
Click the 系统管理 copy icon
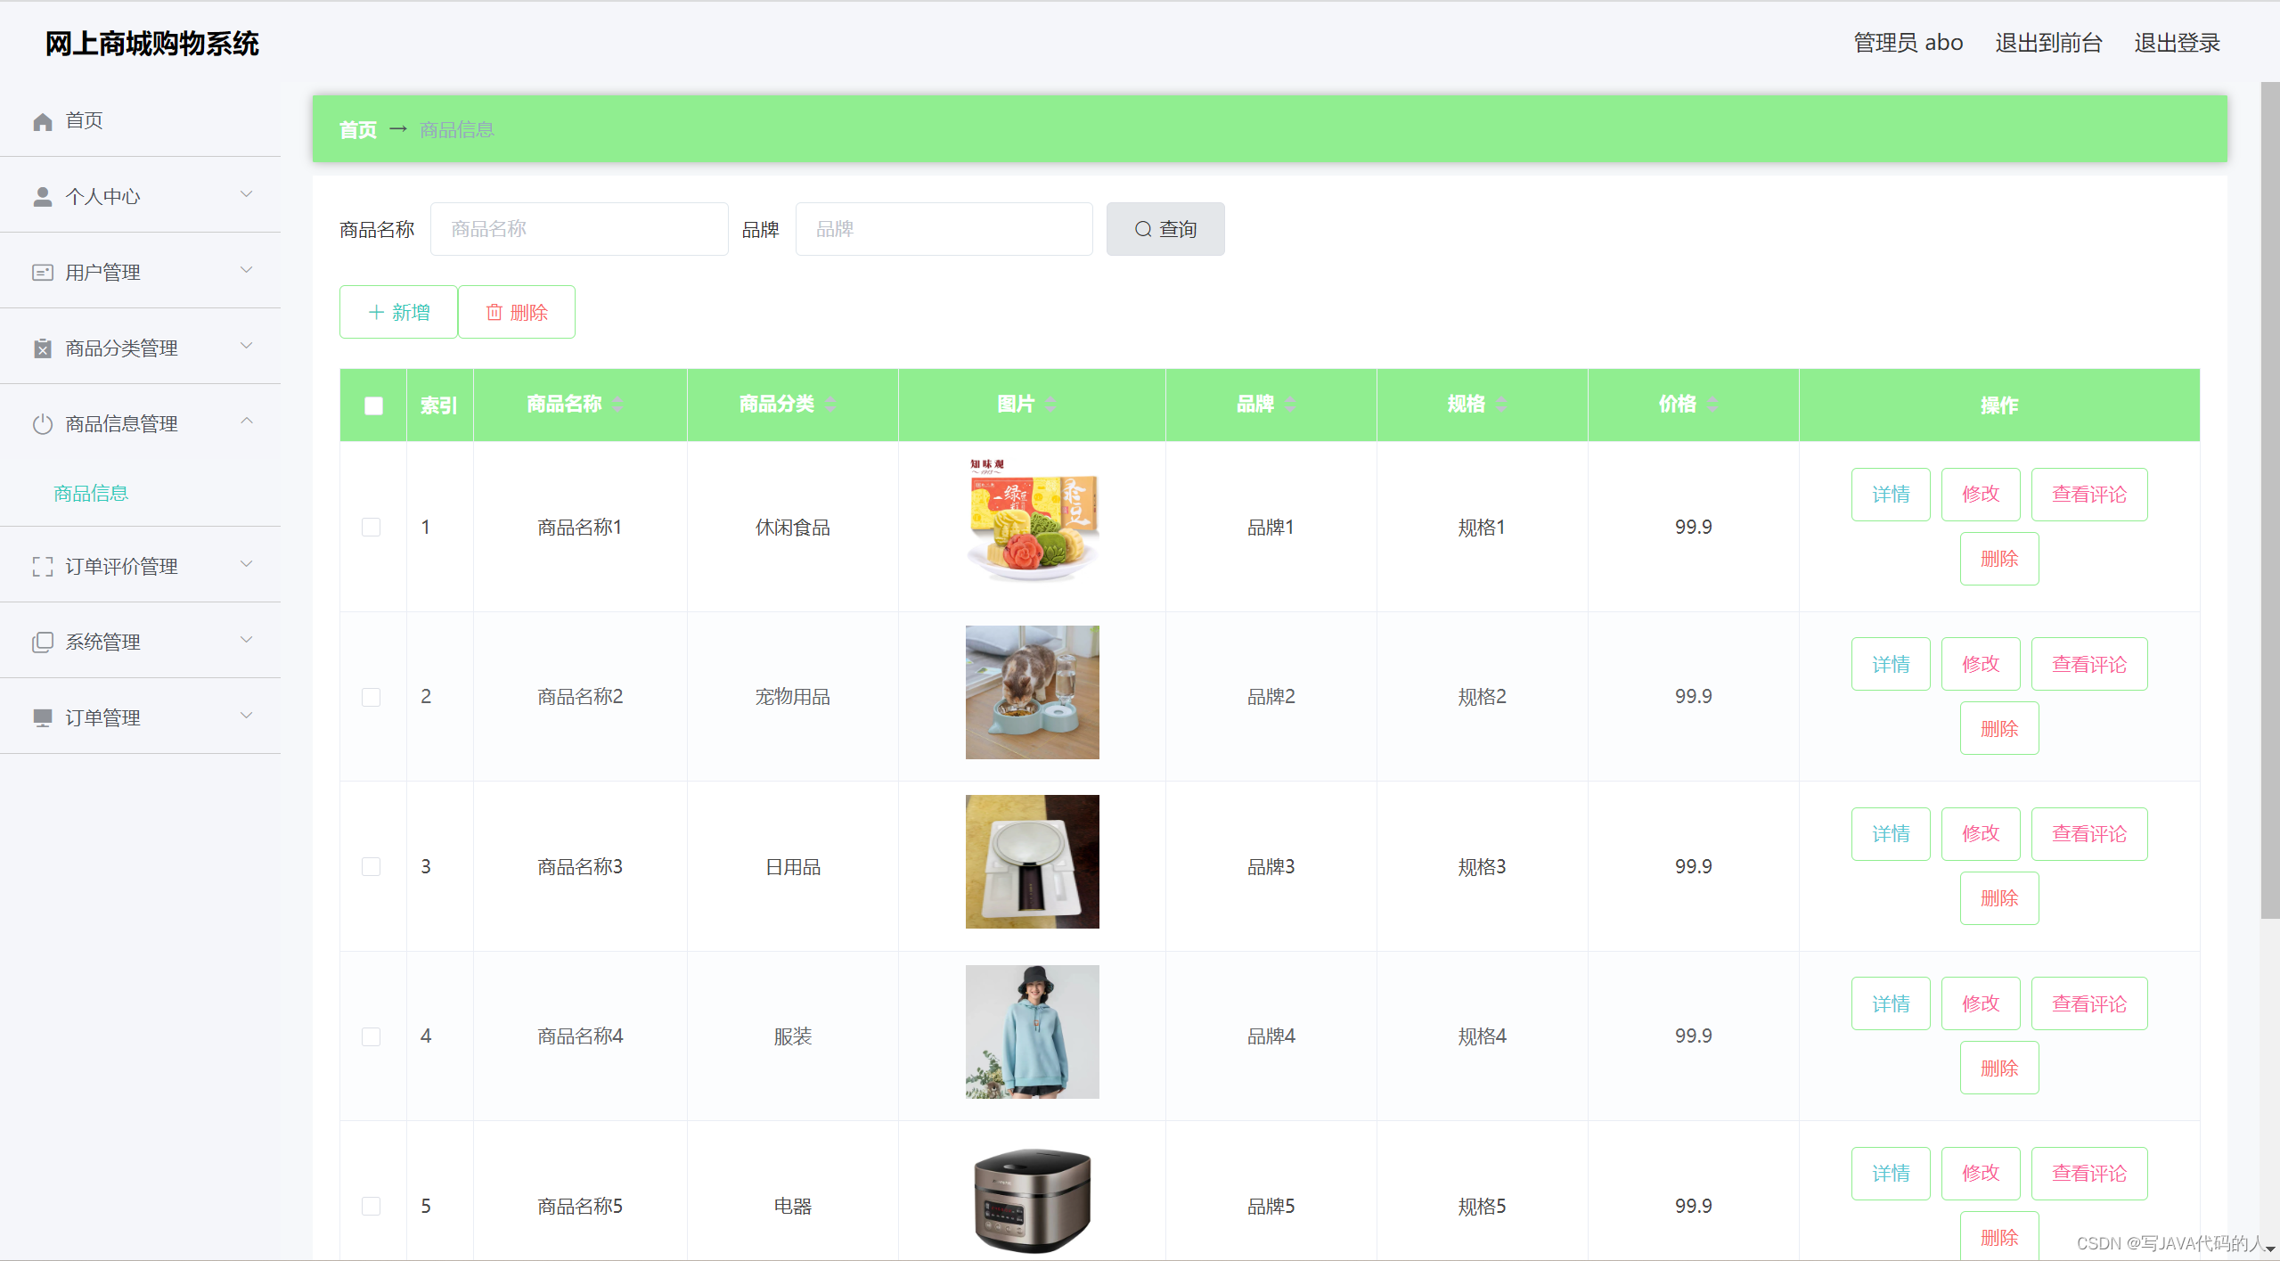point(43,643)
